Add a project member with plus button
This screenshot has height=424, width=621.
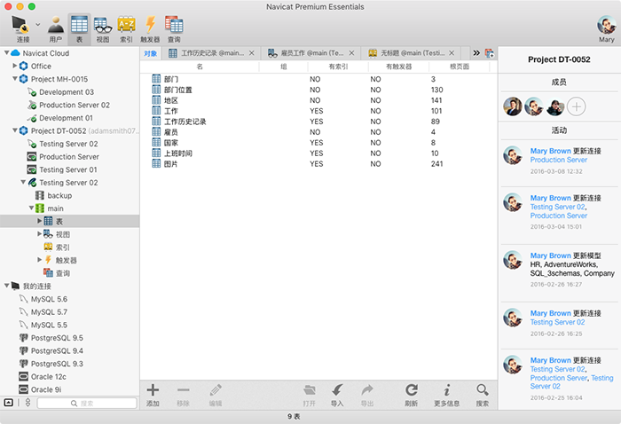pyautogui.click(x=577, y=106)
